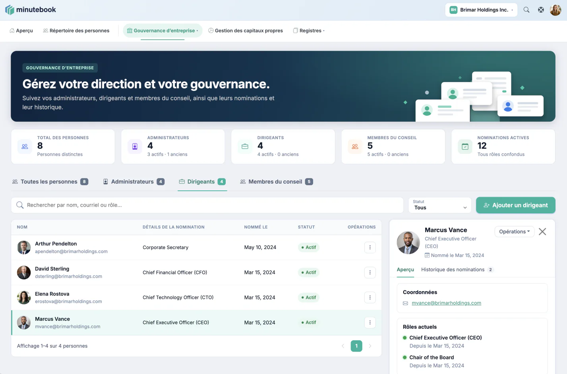This screenshot has height=374, width=567.
Task: Open Historique des nominations tab
Action: click(x=457, y=270)
